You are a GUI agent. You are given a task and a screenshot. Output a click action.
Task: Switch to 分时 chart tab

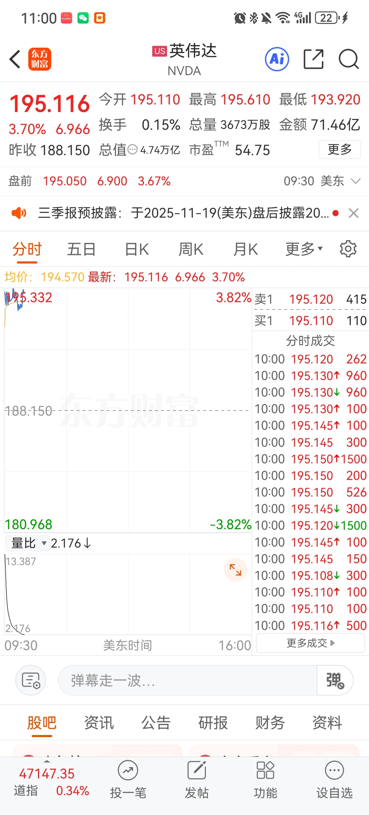[x=27, y=249]
